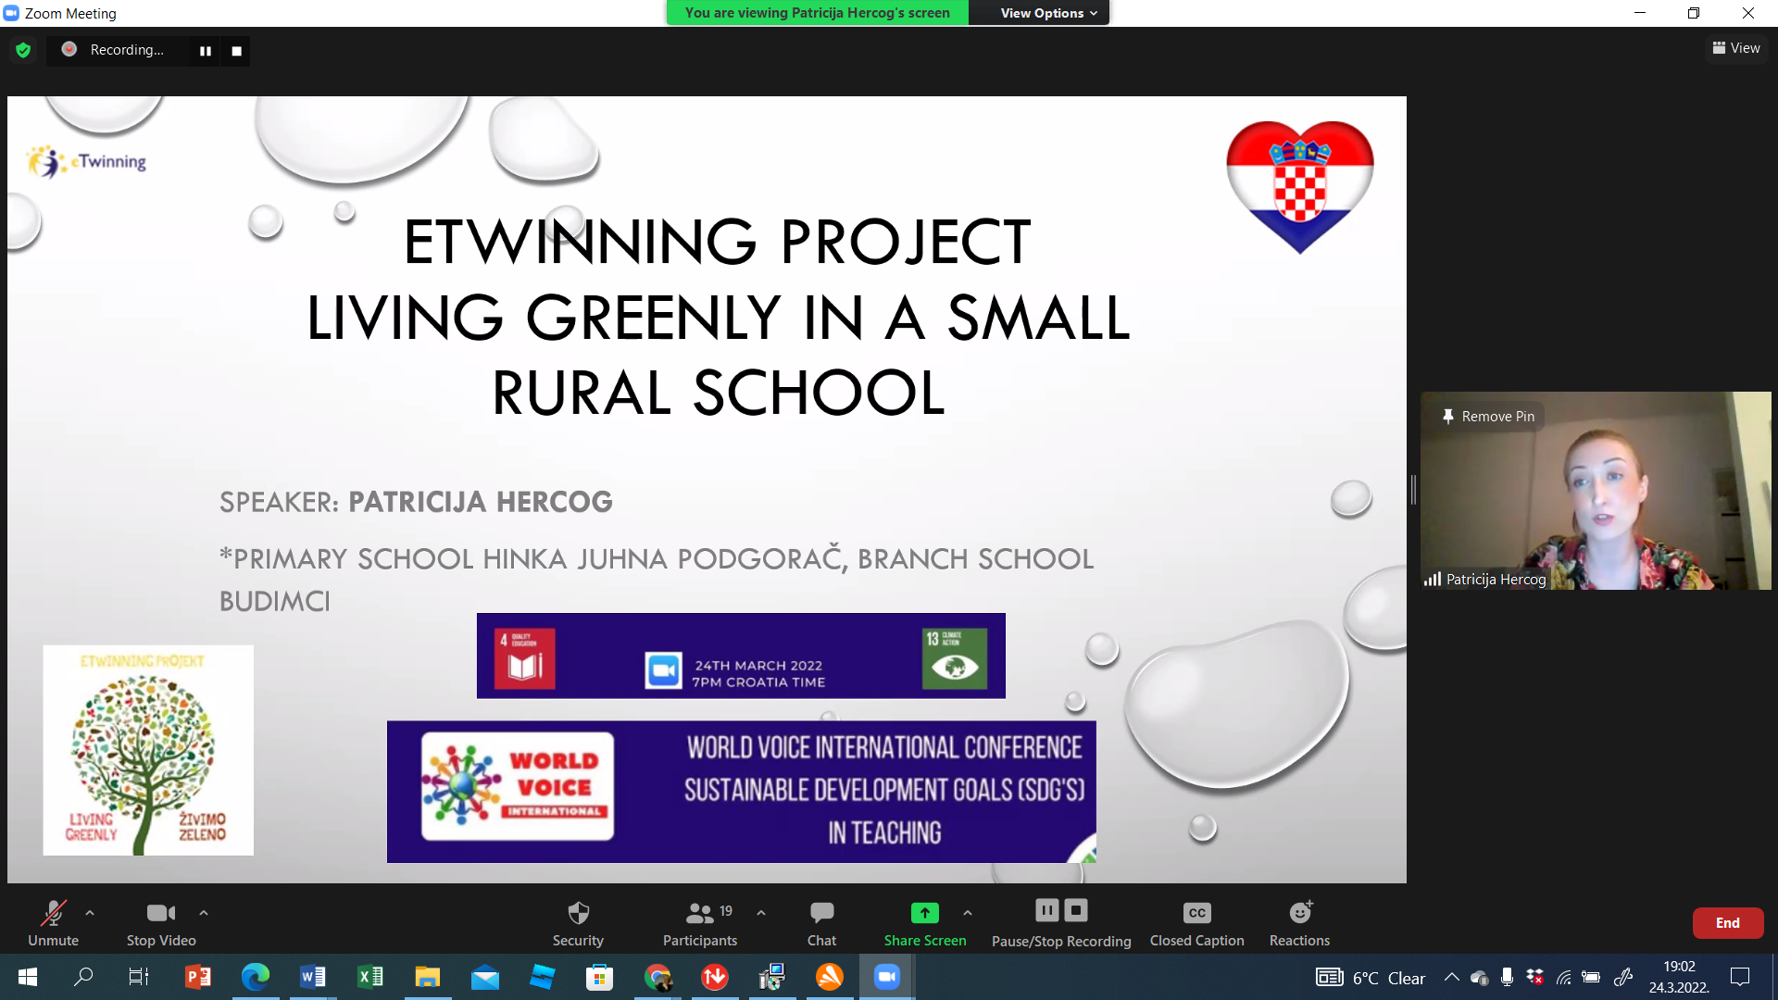Open the orange Avast taskbar app
1778x1000 pixels.
830,977
